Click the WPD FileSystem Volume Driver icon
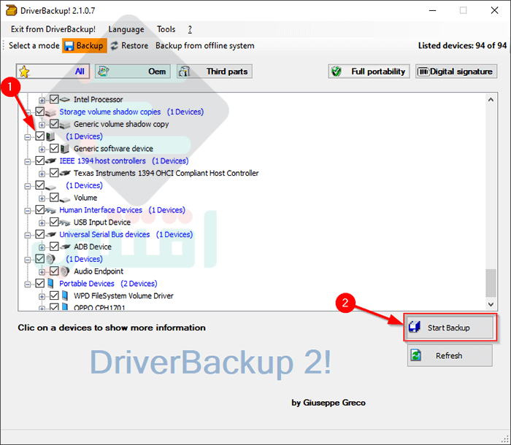Image resolution: width=511 pixels, height=445 pixels. (x=65, y=295)
